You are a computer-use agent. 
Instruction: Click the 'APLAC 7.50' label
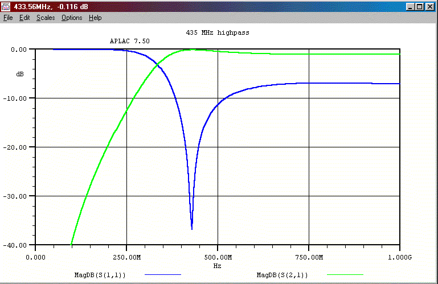click(130, 41)
